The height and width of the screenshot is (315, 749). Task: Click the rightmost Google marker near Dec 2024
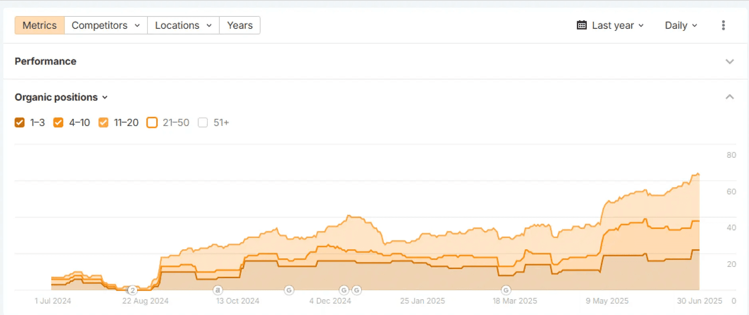357,290
